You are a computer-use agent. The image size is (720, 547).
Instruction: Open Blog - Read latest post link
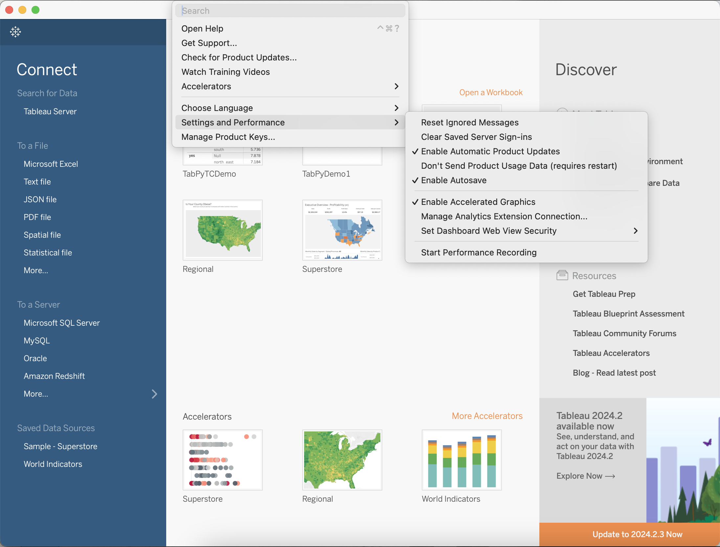coord(614,373)
